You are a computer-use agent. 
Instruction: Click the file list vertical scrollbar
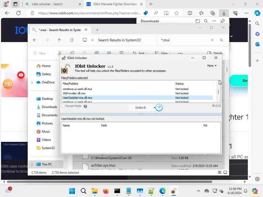click(218, 92)
